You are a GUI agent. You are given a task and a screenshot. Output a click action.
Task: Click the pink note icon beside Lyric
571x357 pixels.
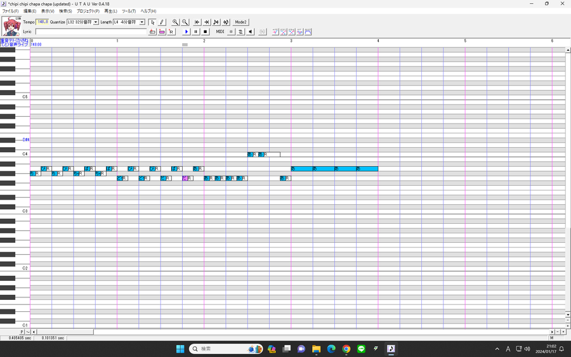(x=162, y=32)
